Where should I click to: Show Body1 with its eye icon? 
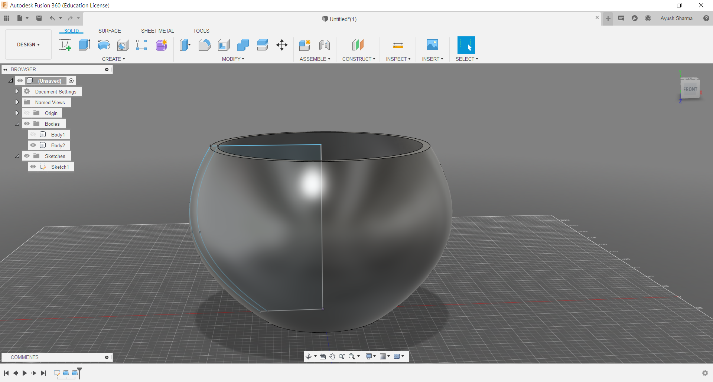33,135
